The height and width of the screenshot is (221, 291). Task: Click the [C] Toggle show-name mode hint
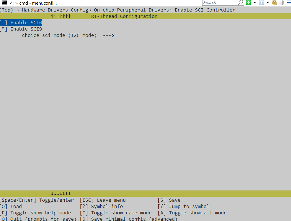116,213
